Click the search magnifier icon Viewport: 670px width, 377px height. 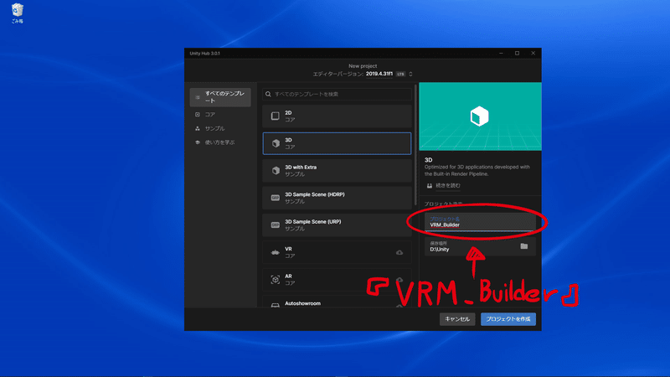click(268, 94)
